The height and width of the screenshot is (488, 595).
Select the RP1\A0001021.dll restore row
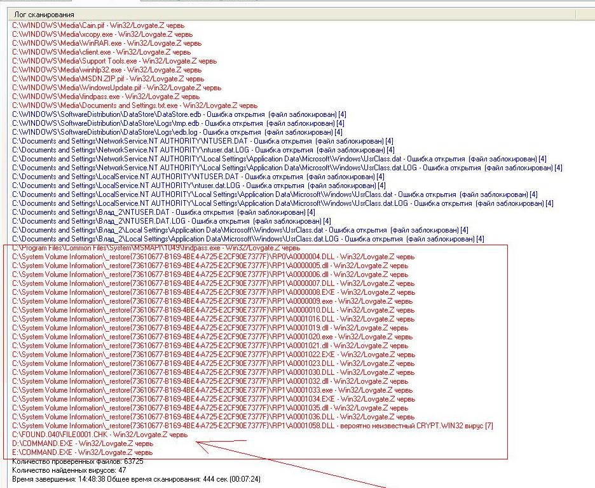pyautogui.click(x=210, y=346)
